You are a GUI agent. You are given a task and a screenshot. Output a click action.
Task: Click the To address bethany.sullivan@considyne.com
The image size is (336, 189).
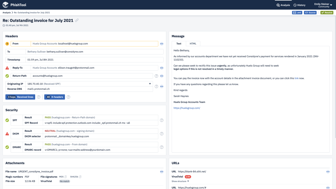[x=65, y=52]
